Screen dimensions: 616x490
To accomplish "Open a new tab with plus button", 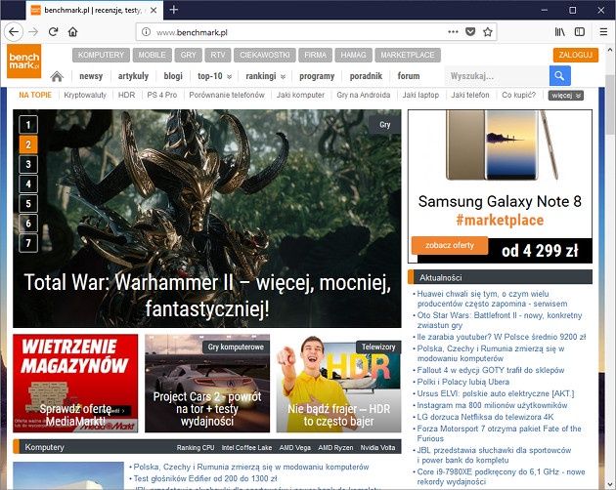I will pyautogui.click(x=174, y=10).
